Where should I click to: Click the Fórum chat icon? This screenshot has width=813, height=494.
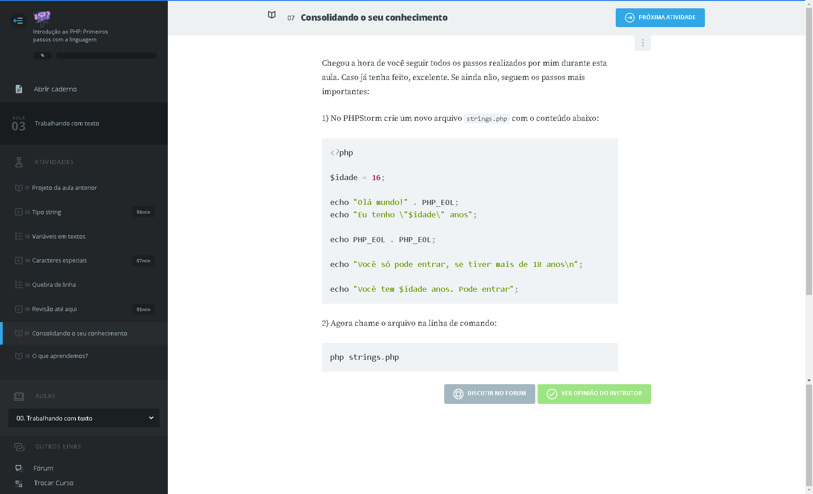pyautogui.click(x=19, y=468)
